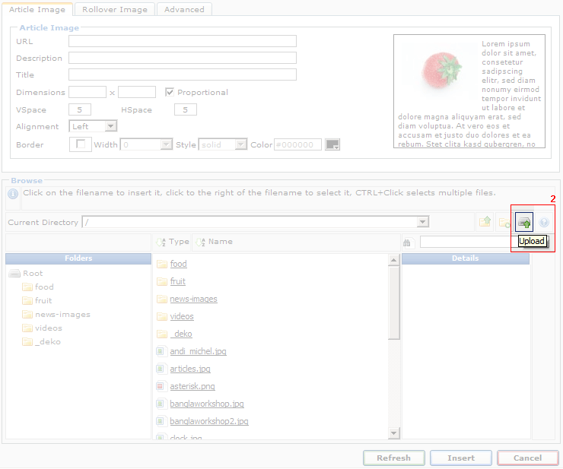
Task: Click the info icon in Browse section
Action: [13, 194]
